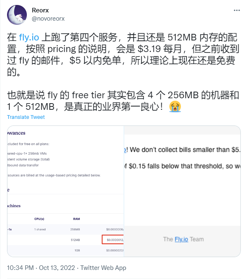Viewport: 247px width, 279px height.
Task: Open the right email screenshot image
Action: [x=182, y=191]
